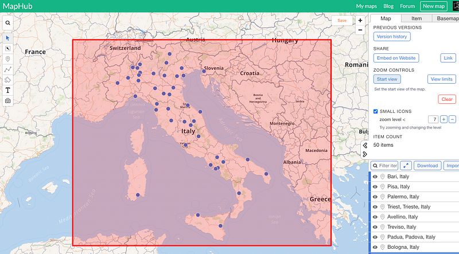Open the map search tool
The image size is (459, 254).
pos(8,23)
